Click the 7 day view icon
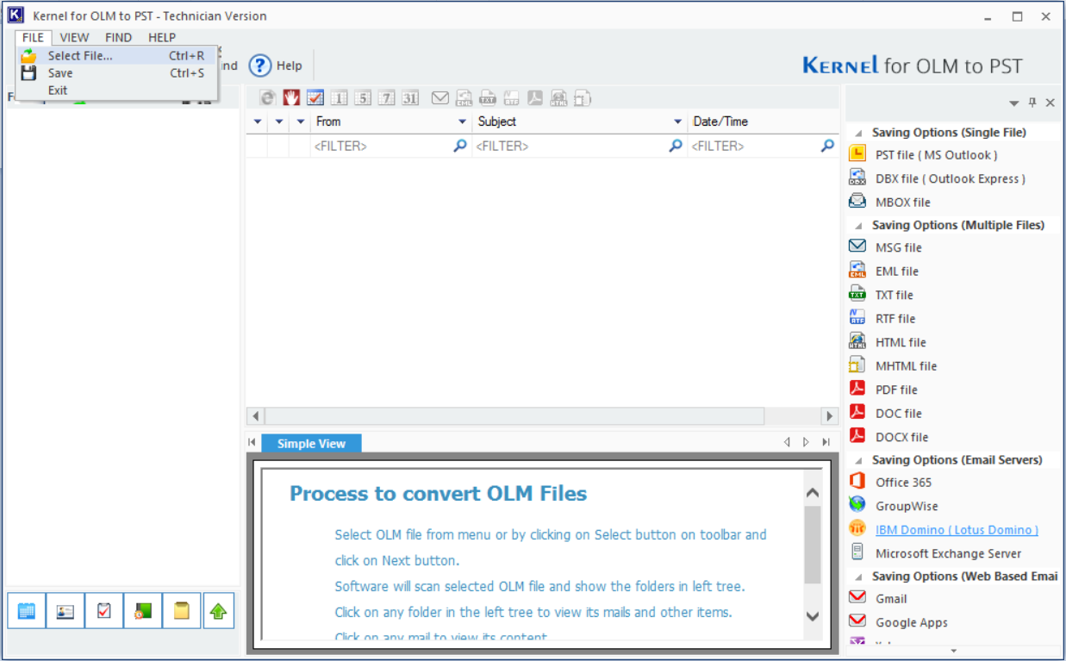1066x661 pixels. coord(386,98)
